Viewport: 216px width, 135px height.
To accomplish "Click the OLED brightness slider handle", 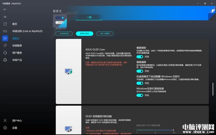I will [x=173, y=130].
